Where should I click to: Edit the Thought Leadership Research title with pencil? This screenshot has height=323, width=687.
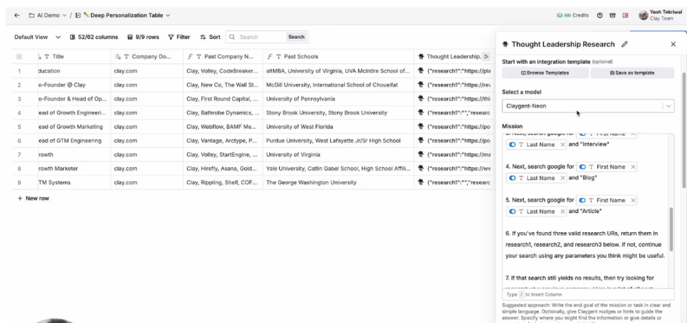[625, 45]
